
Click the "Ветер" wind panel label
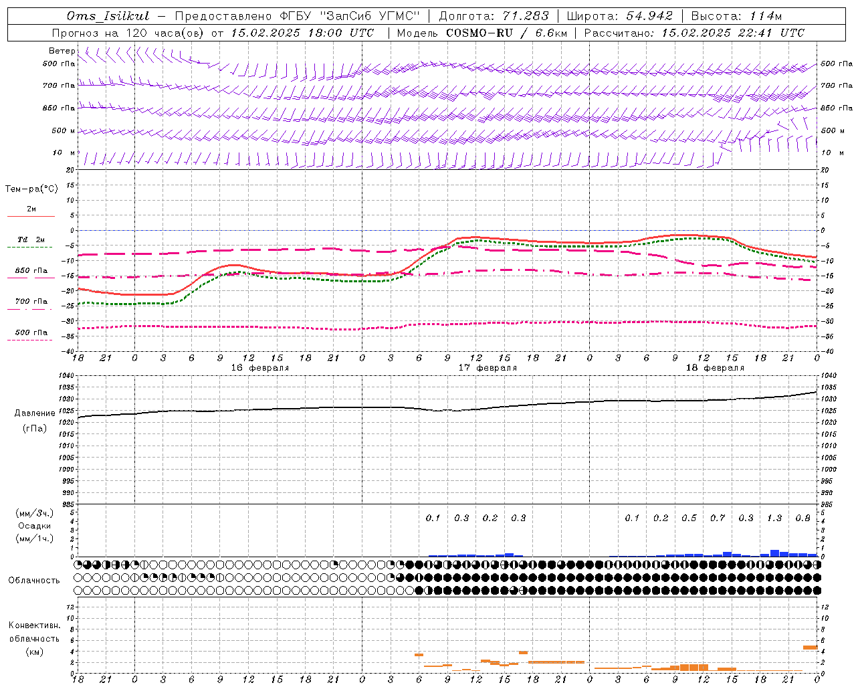(x=62, y=51)
